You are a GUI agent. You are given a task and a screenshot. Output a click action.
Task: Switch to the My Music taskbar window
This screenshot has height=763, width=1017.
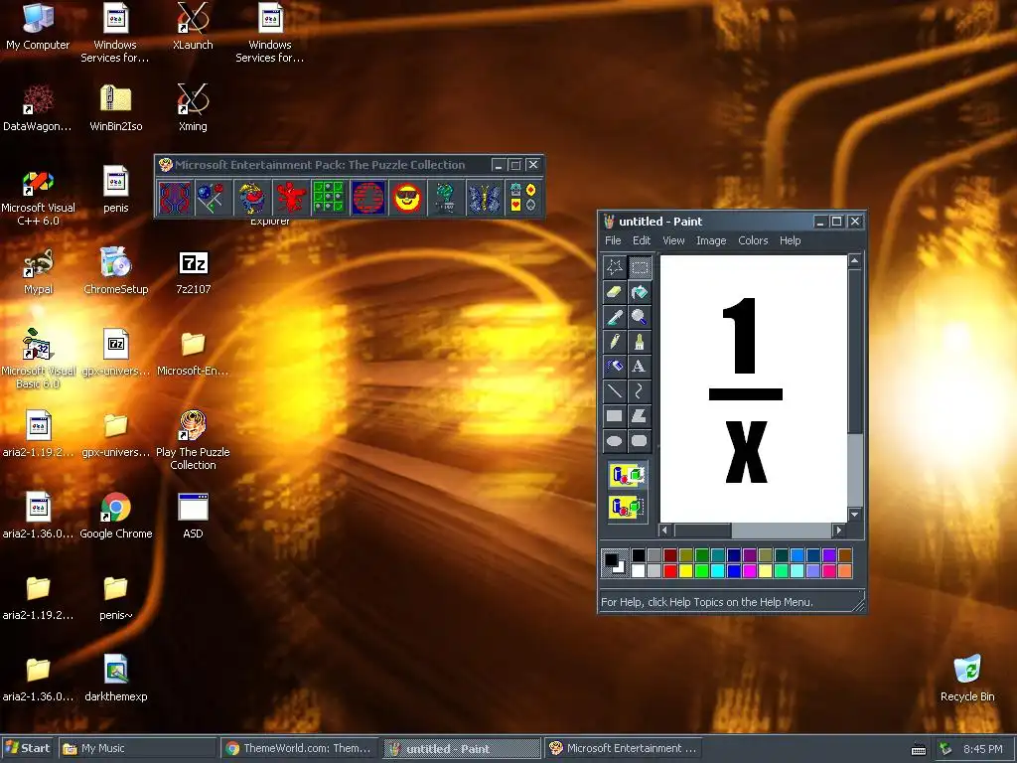pyautogui.click(x=137, y=748)
